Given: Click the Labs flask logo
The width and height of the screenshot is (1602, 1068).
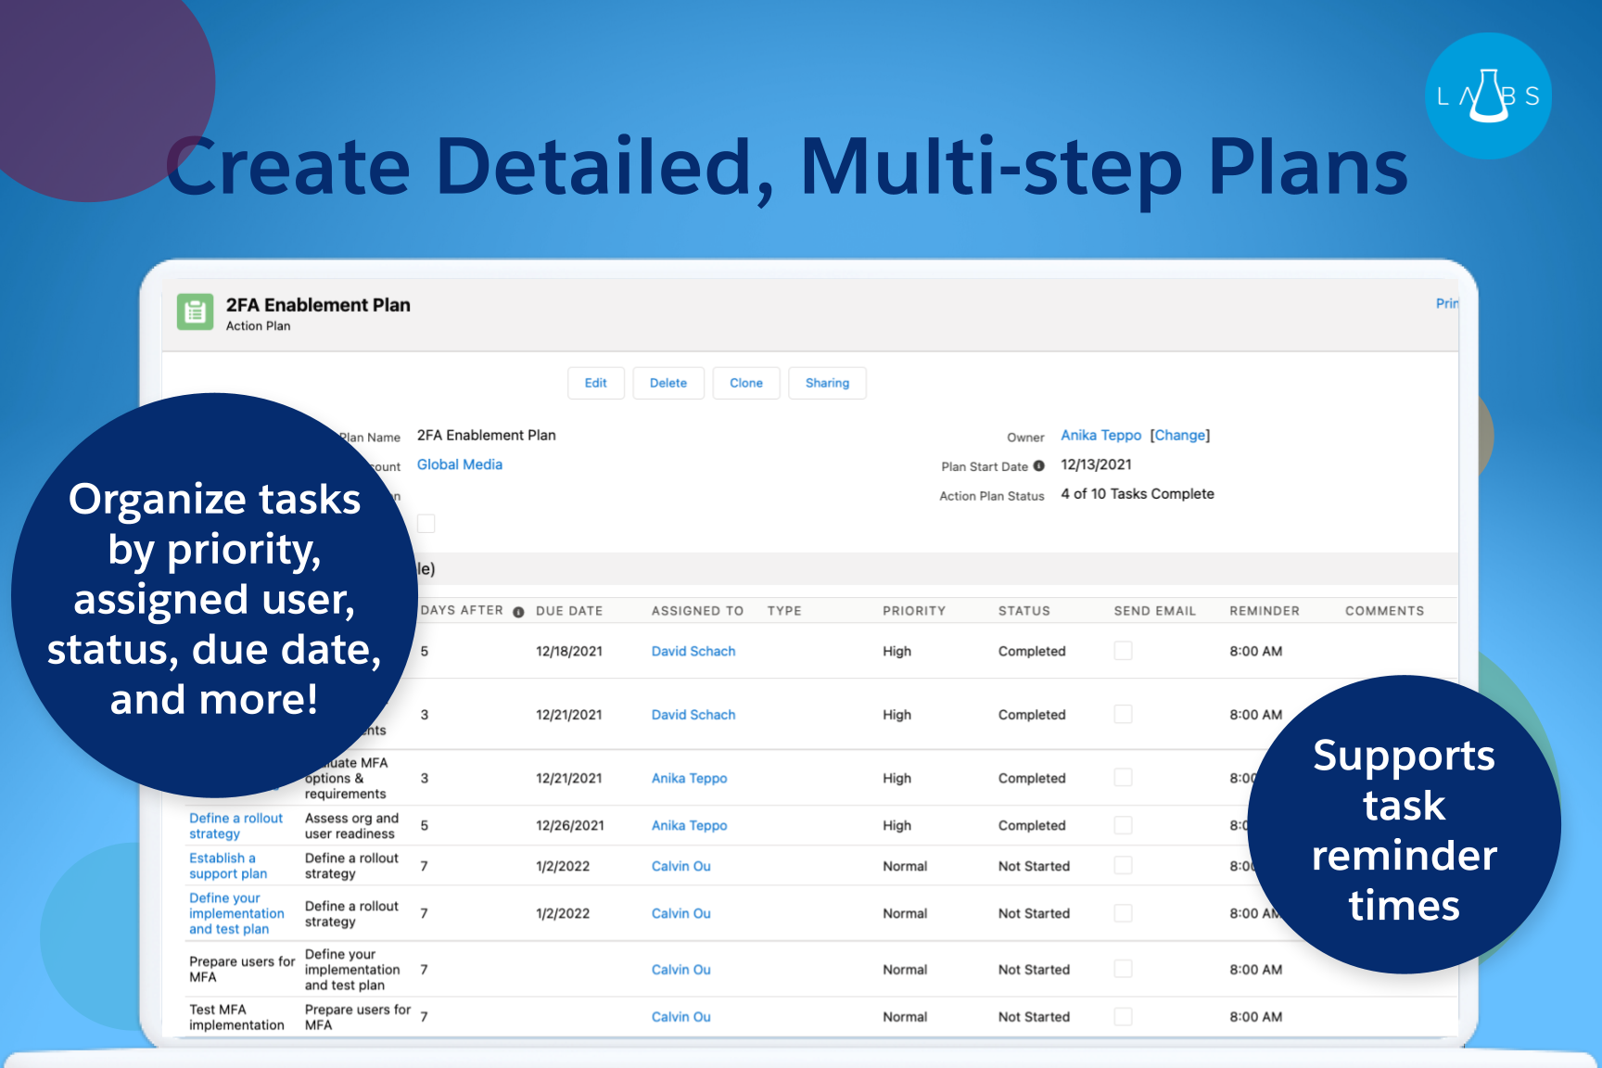Looking at the screenshot, I should coord(1488,94).
